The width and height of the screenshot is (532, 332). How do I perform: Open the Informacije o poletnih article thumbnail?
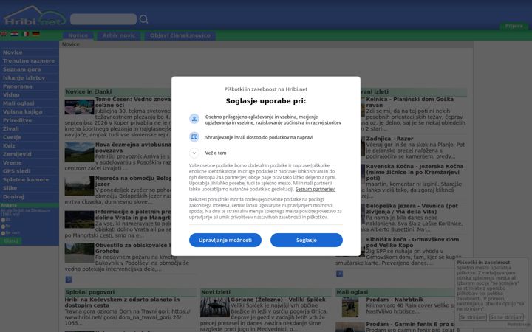point(79,219)
